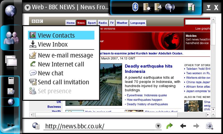
Task: Open China raps Japan story link
Action: click(x=198, y=82)
